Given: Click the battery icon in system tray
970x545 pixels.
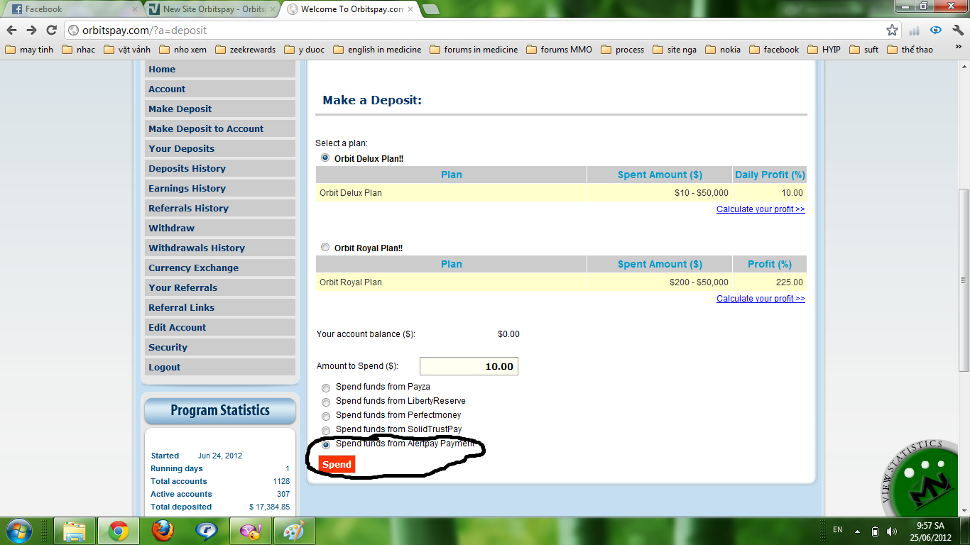Looking at the screenshot, I should [x=876, y=531].
